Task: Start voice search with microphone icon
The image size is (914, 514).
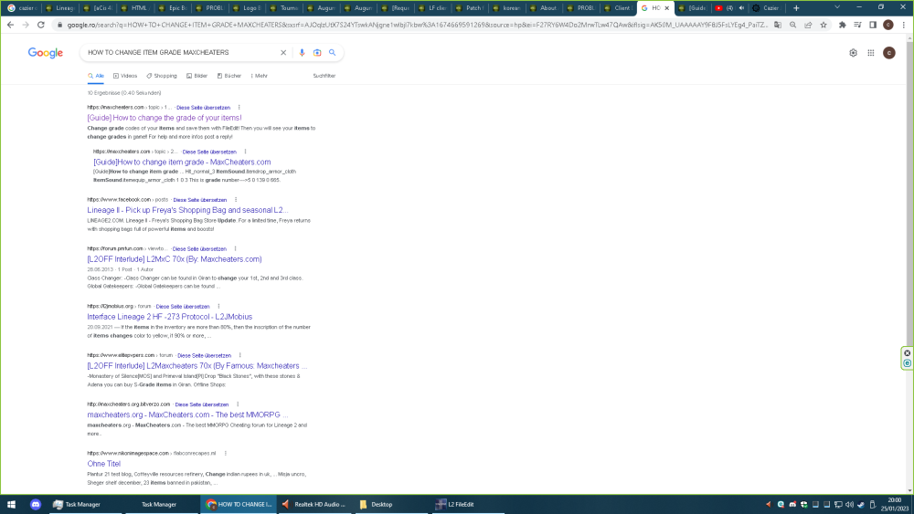Action: [302, 52]
